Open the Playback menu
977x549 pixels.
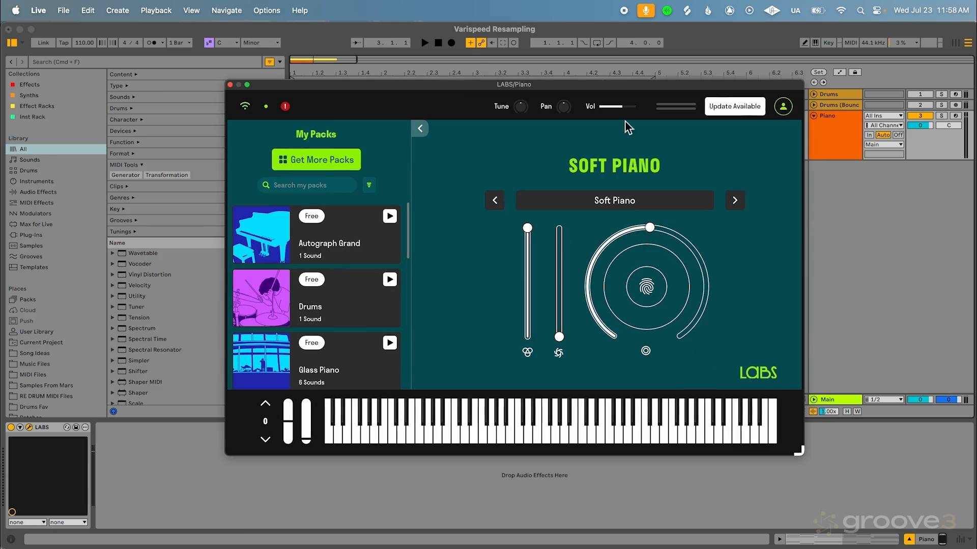[x=156, y=10]
